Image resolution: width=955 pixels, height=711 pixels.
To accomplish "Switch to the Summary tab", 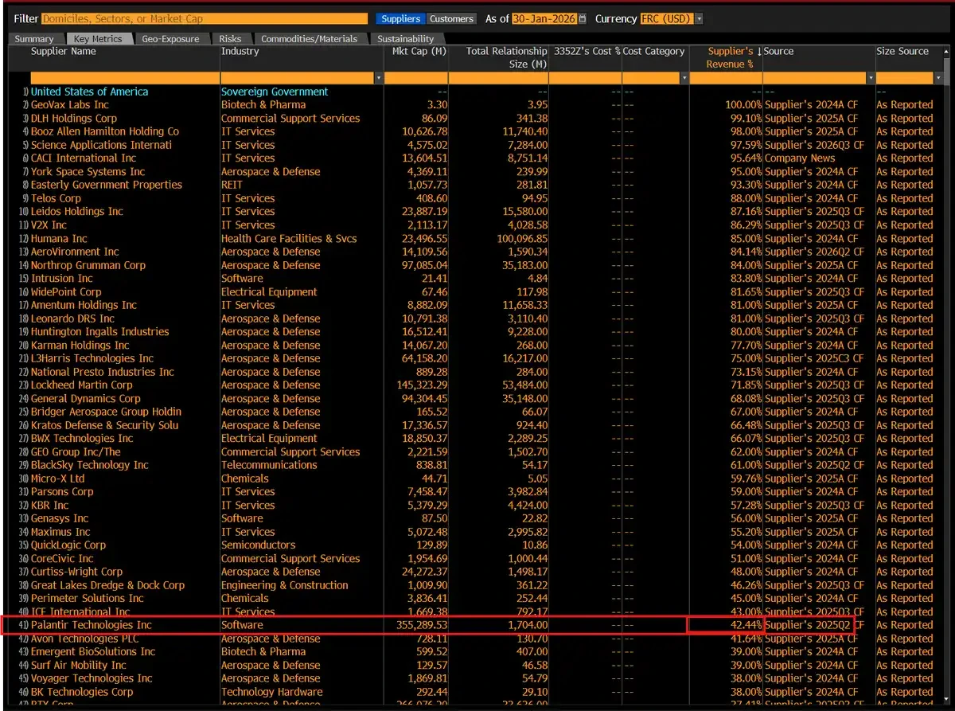I will (x=33, y=39).
